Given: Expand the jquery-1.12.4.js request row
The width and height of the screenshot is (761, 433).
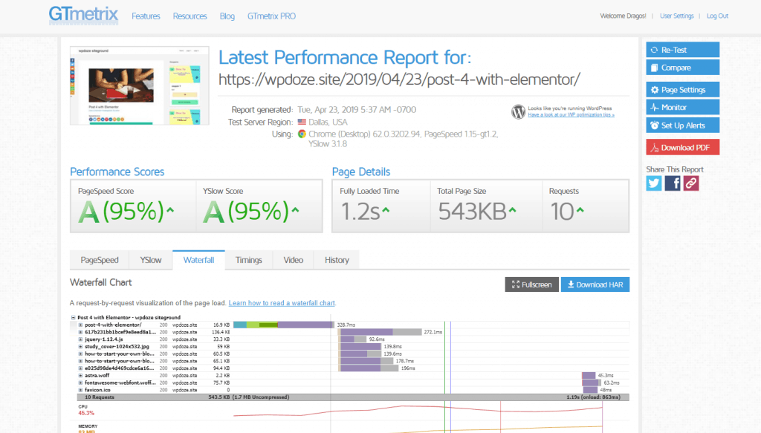Looking at the screenshot, I should click(x=80, y=339).
